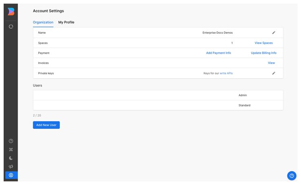Open the circular content icon in the sidebar

tap(11, 26)
